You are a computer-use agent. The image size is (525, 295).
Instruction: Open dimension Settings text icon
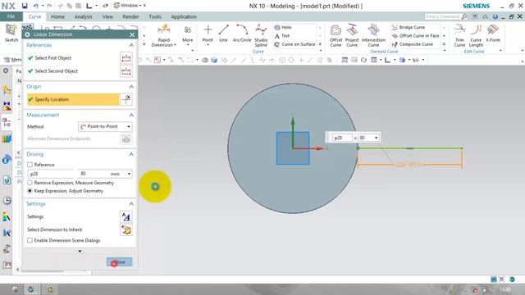[x=126, y=216]
